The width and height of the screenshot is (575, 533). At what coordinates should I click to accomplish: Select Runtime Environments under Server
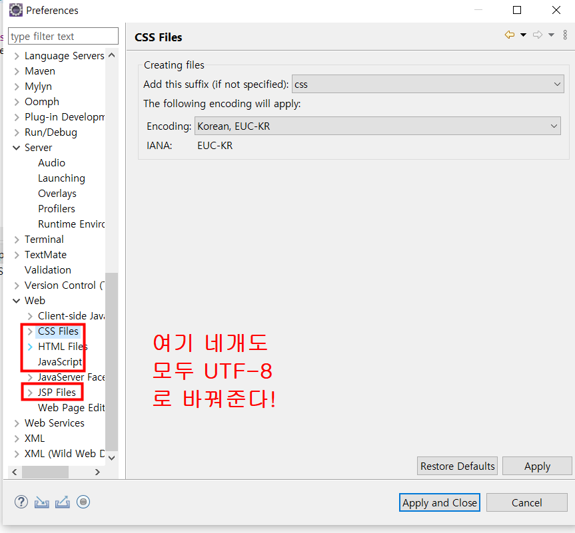tap(71, 224)
